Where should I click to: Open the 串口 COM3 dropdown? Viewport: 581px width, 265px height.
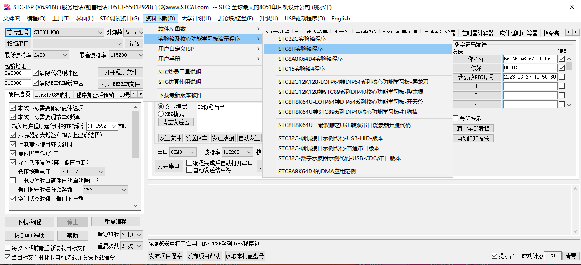(184, 152)
